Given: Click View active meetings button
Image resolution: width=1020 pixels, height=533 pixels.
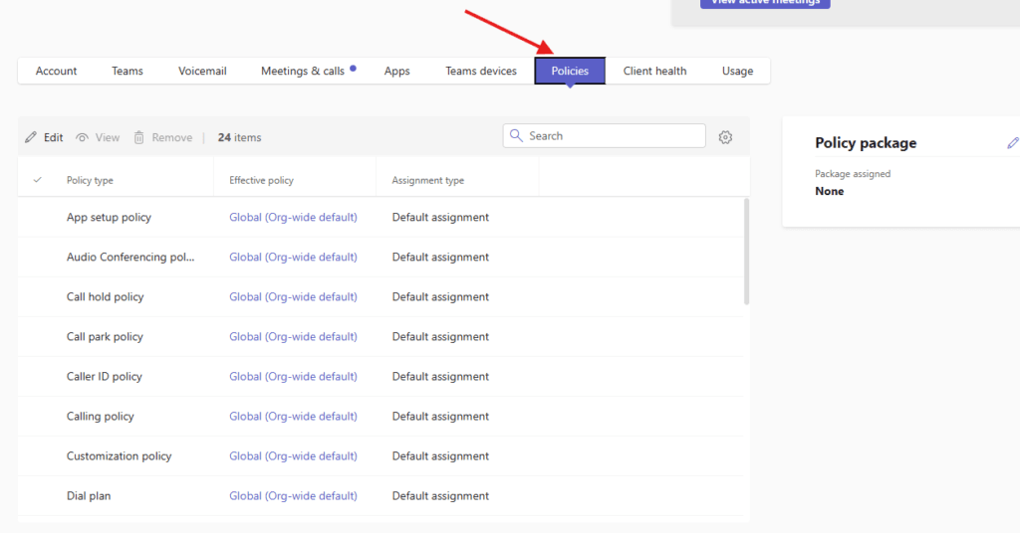Looking at the screenshot, I should pos(765,3).
